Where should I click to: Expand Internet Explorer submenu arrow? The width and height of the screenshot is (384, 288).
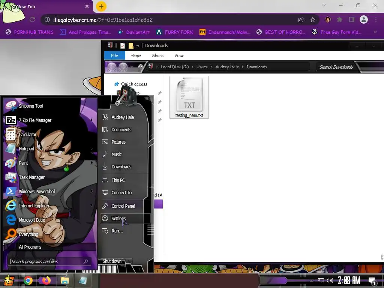92,205
